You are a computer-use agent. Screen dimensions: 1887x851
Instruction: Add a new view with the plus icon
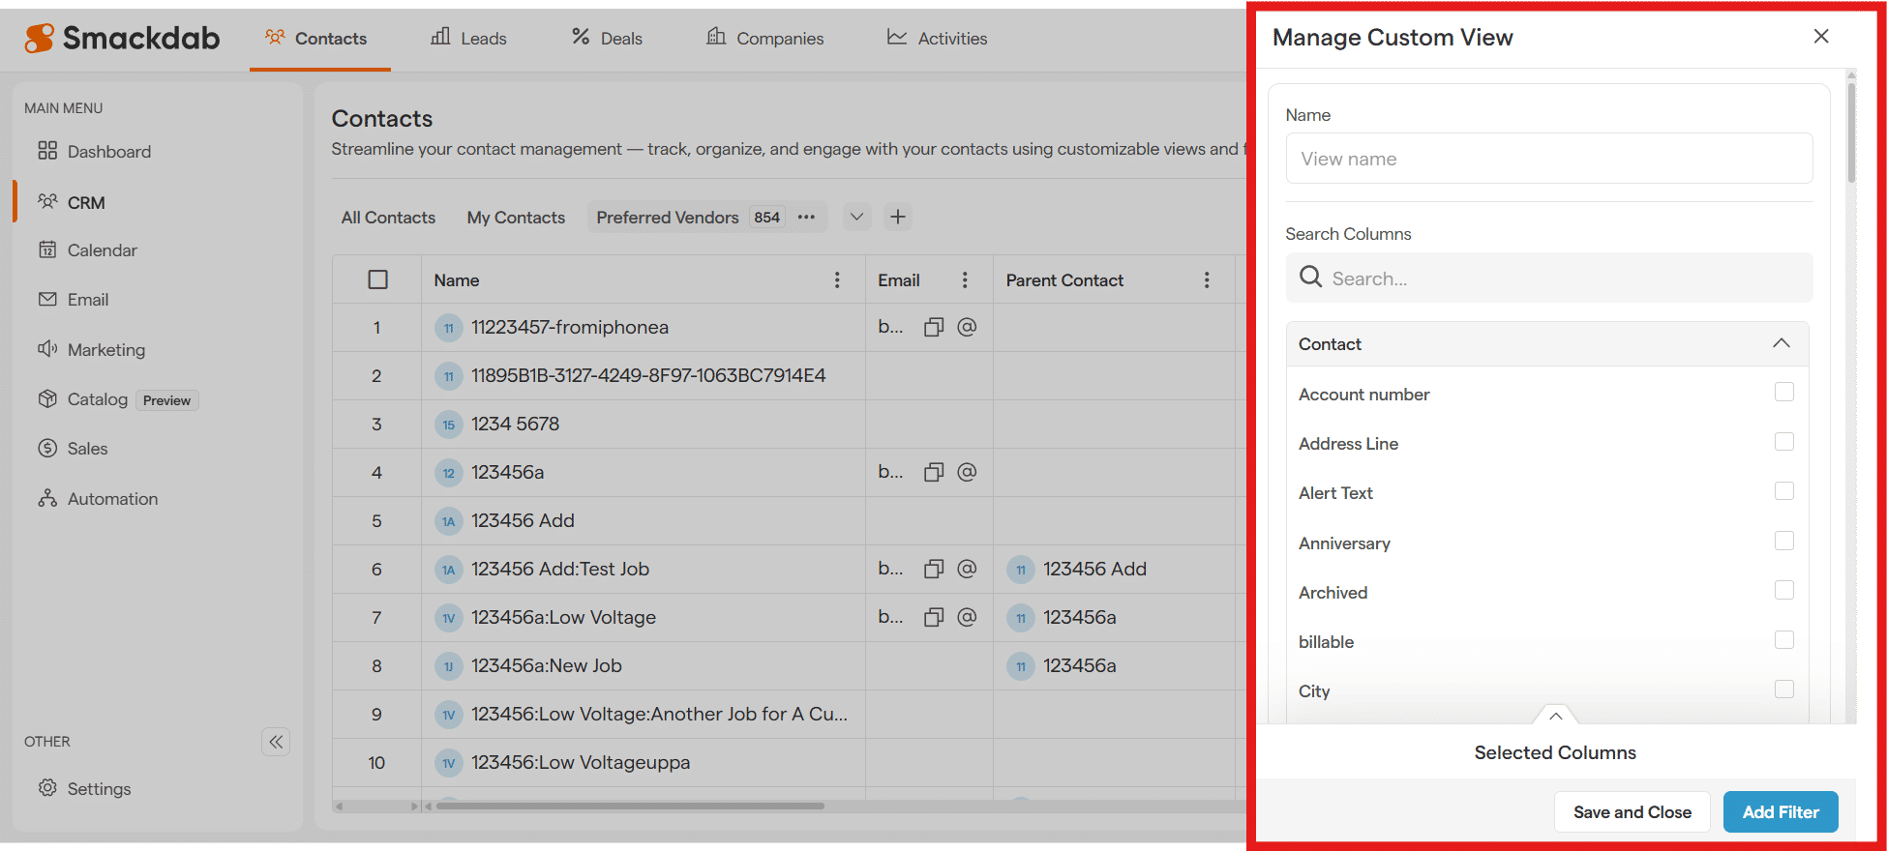[898, 217]
